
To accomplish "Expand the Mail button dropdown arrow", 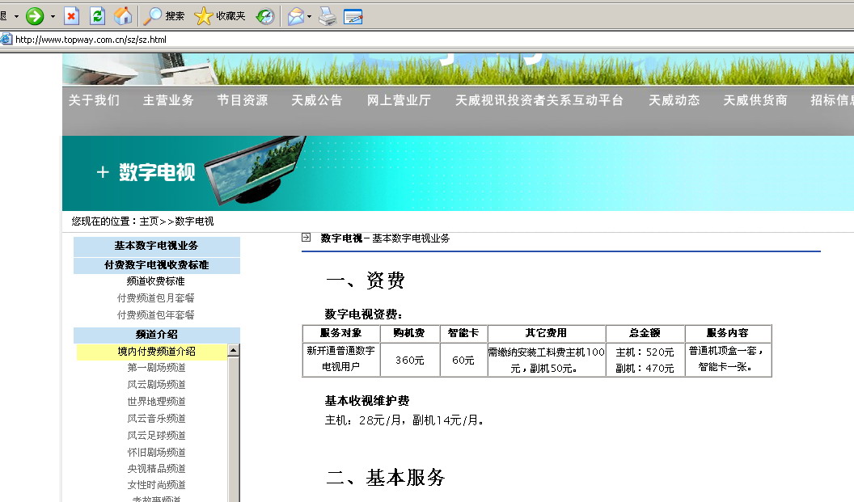I will [x=310, y=16].
